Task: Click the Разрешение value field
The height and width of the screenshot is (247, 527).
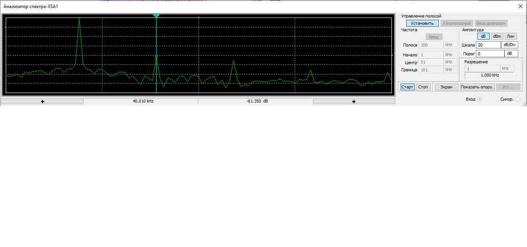Action: click(x=482, y=68)
